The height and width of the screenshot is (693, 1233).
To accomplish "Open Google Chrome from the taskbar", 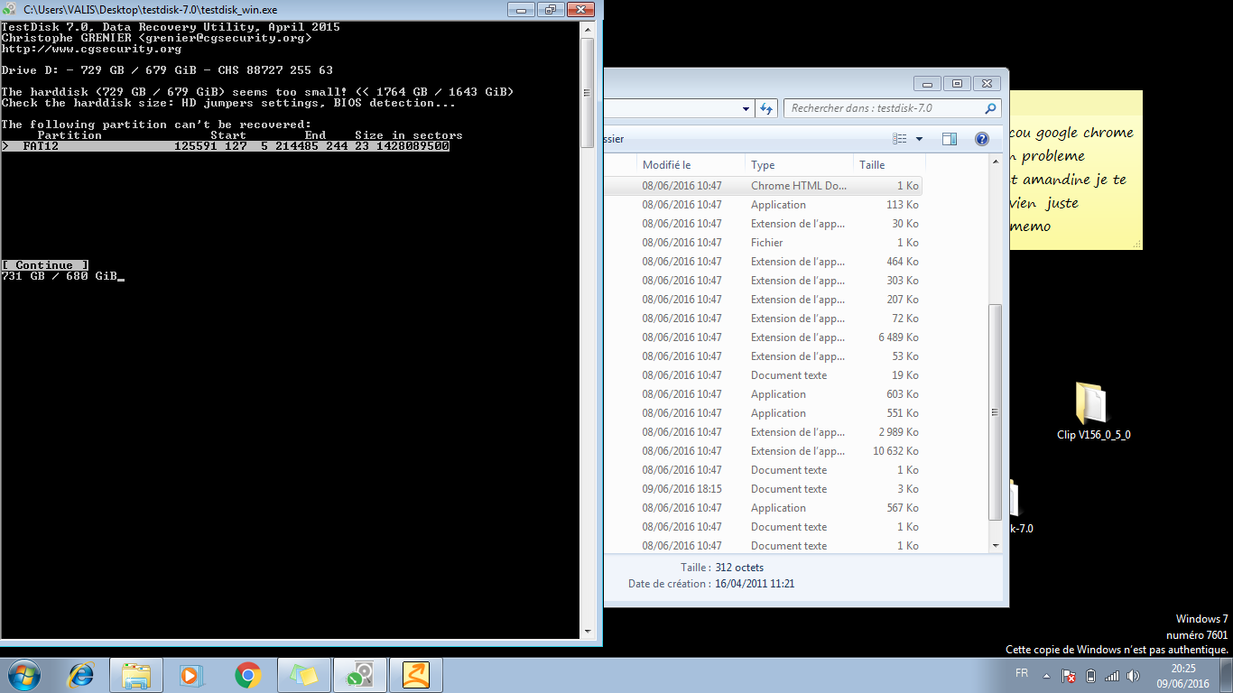I will pyautogui.click(x=247, y=674).
